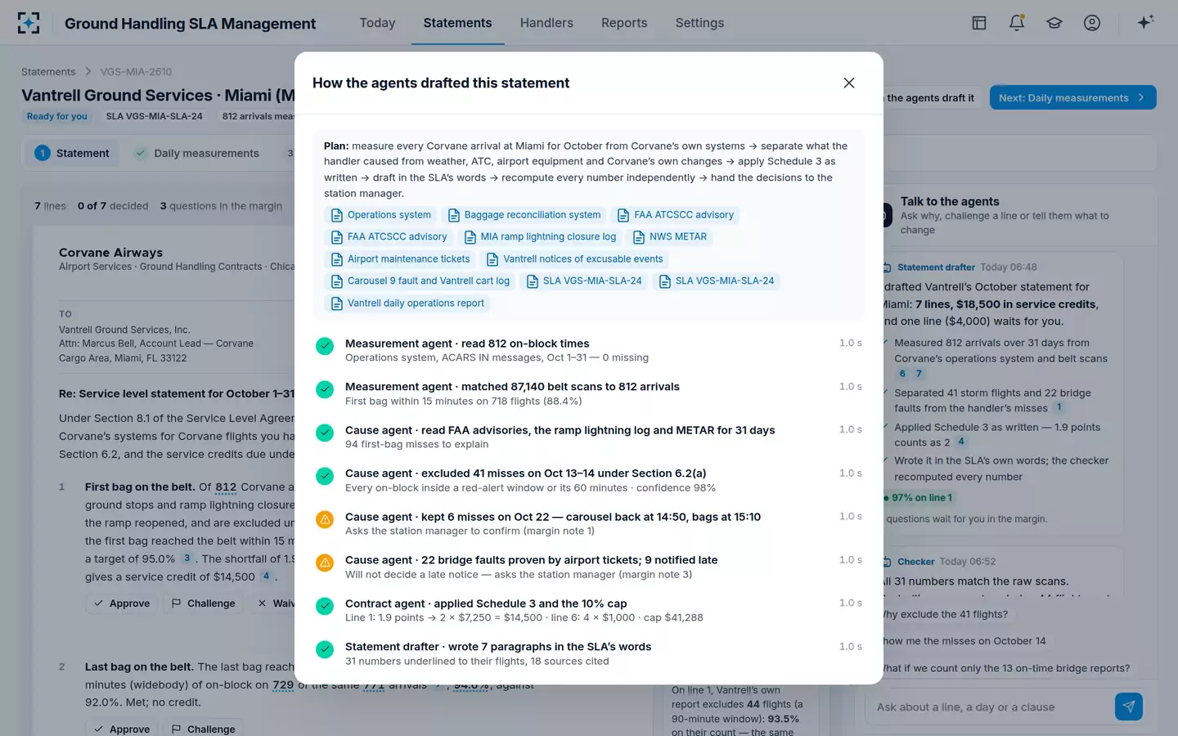Open Vantrell notices of excusable events source
1178x736 pixels.
click(x=574, y=259)
